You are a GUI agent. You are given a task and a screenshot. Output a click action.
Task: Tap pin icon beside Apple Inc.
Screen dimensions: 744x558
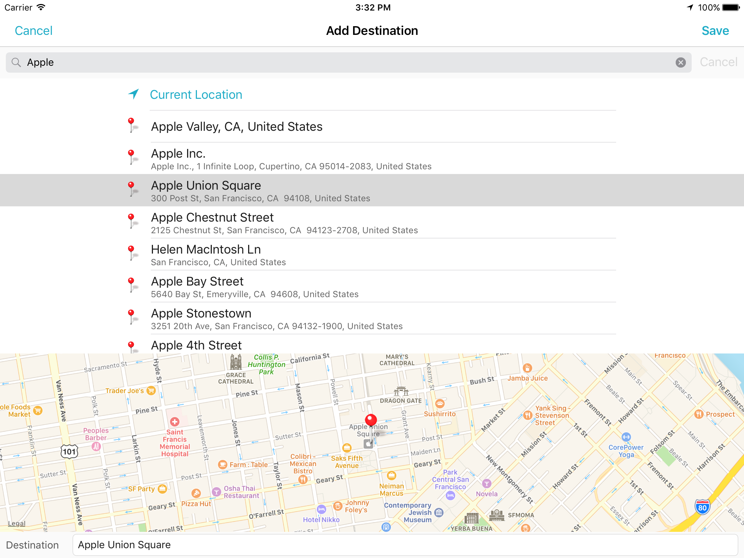(132, 157)
